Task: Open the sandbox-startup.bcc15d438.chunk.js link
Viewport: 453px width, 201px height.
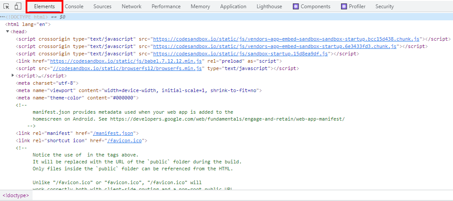Action: coord(286,39)
